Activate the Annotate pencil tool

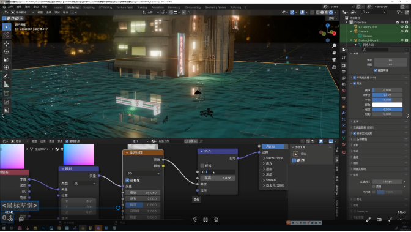click(x=6, y=77)
